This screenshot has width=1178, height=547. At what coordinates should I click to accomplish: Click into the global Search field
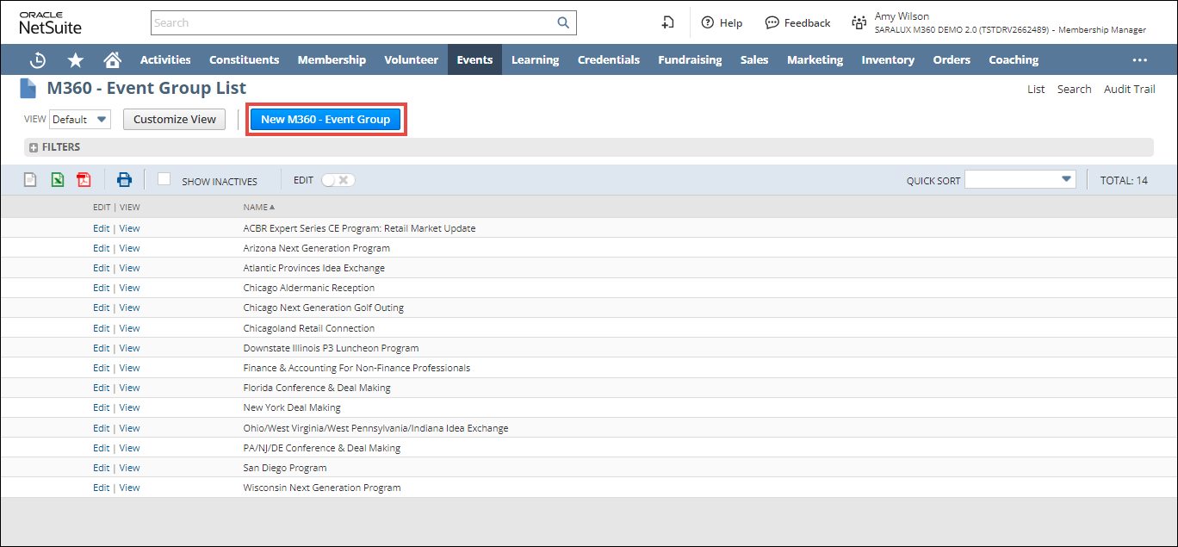coord(351,23)
